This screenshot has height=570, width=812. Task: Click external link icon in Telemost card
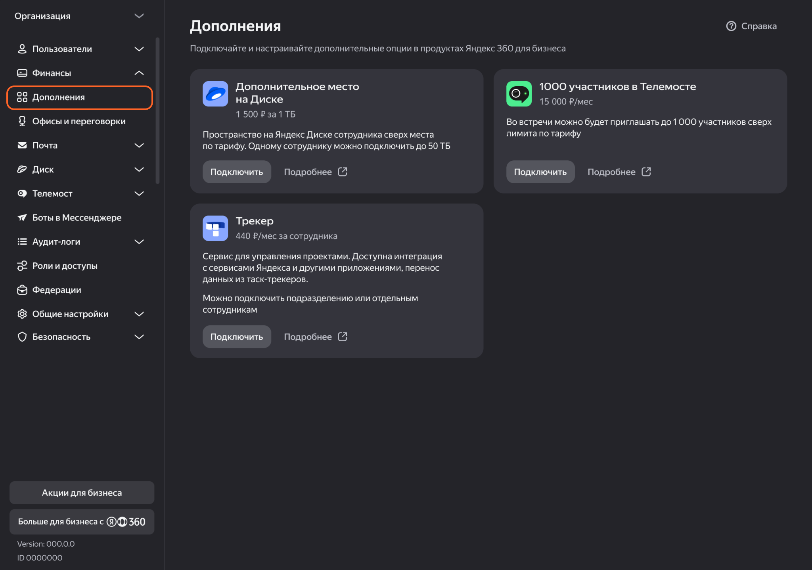(x=646, y=172)
